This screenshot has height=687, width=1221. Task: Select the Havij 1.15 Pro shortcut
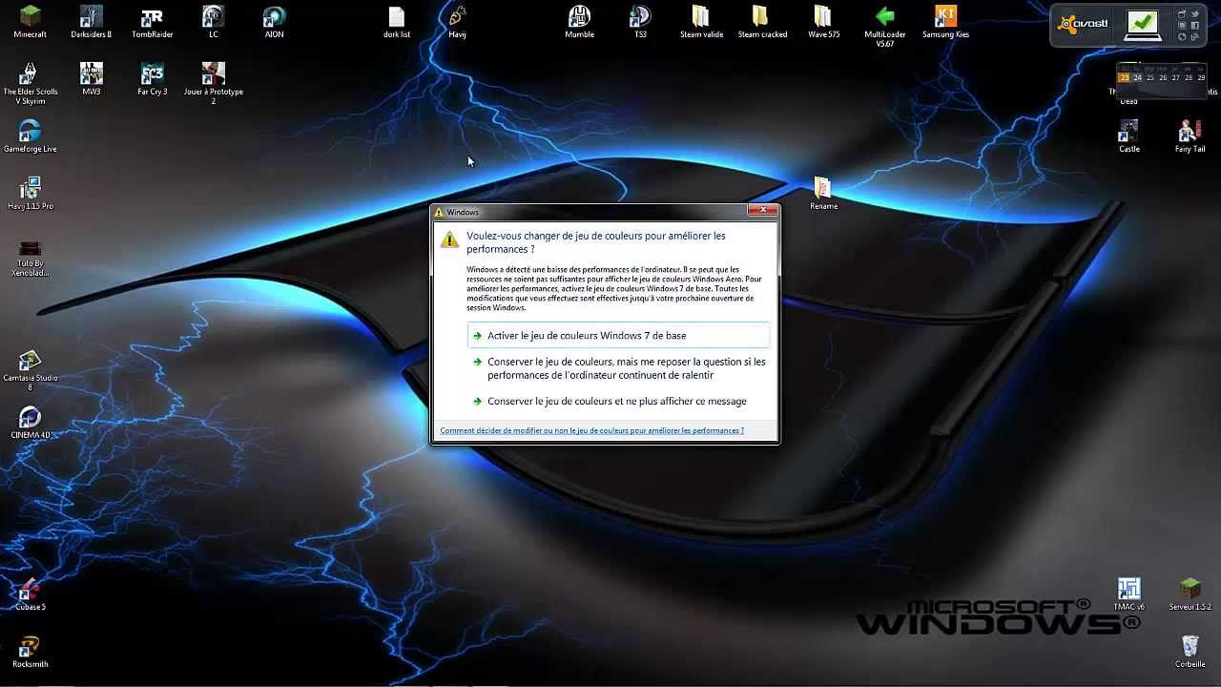(30, 194)
